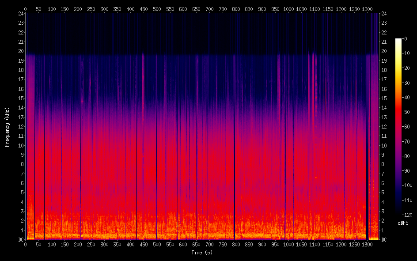This screenshot has width=417, height=261.
Task: Select the 1000 tick on the bottom time axis
Action: coord(288,244)
